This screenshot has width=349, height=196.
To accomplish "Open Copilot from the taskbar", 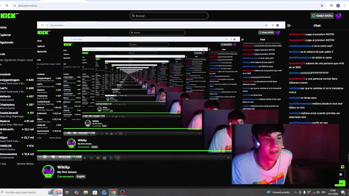I will tap(77, 192).
